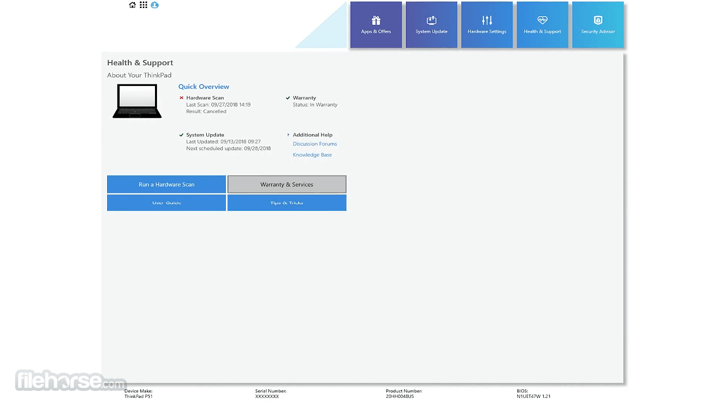Select the Hardware Scan status label

point(205,98)
